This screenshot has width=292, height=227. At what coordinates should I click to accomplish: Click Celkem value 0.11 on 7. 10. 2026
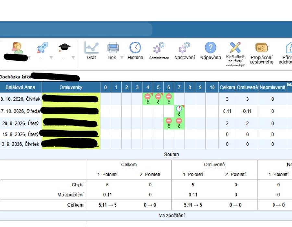tap(227, 111)
